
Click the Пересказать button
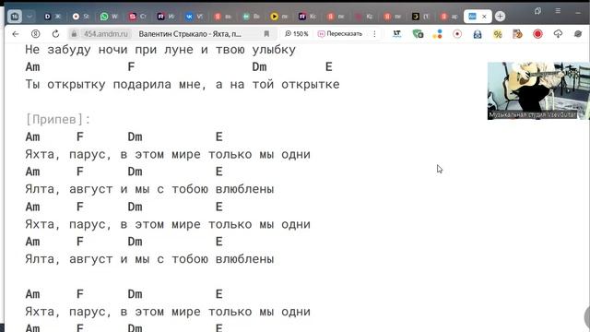tap(340, 34)
